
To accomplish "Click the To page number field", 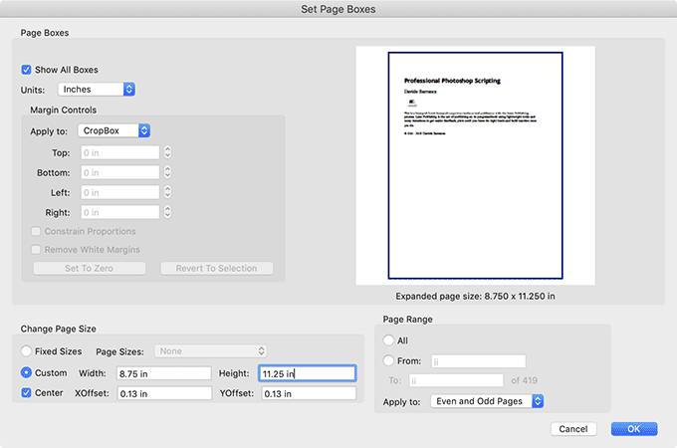I will point(456,380).
